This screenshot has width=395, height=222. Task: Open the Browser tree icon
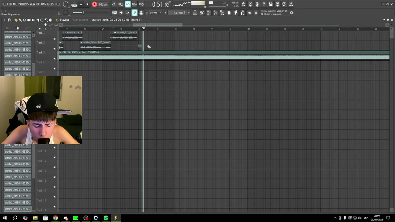click(222, 13)
